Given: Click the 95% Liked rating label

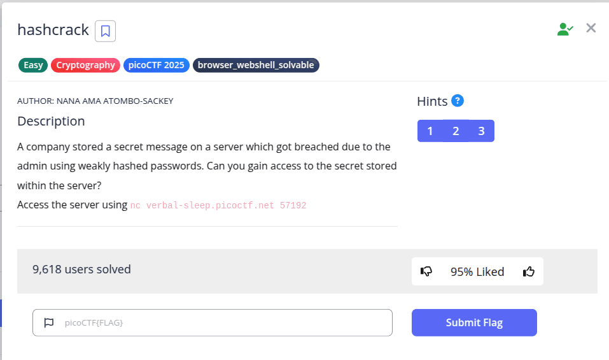Looking at the screenshot, I should [x=477, y=272].
